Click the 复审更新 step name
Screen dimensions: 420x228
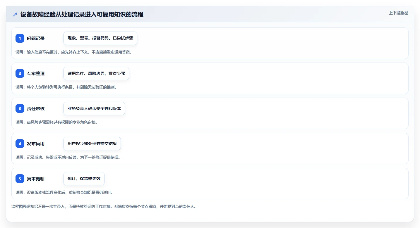(36, 179)
